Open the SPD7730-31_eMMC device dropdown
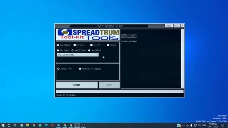Viewport: 228px width, 128px height. (x=78, y=55)
